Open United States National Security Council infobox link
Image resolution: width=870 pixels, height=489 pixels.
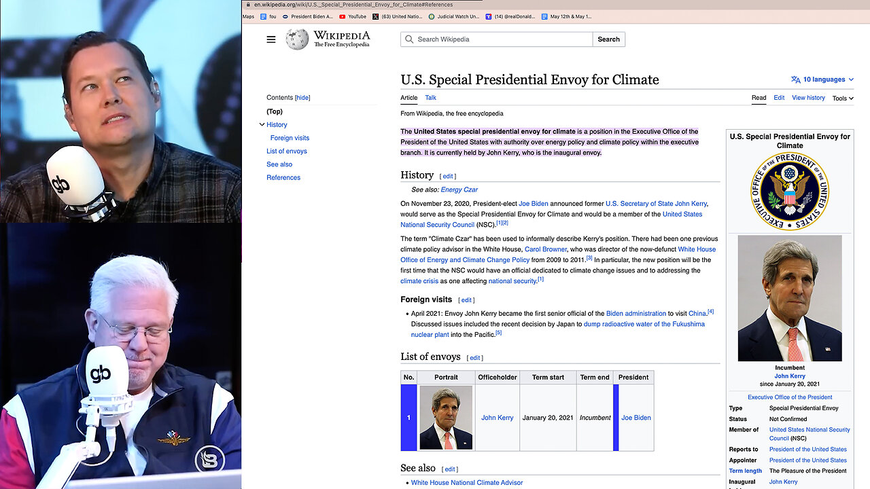point(810,434)
